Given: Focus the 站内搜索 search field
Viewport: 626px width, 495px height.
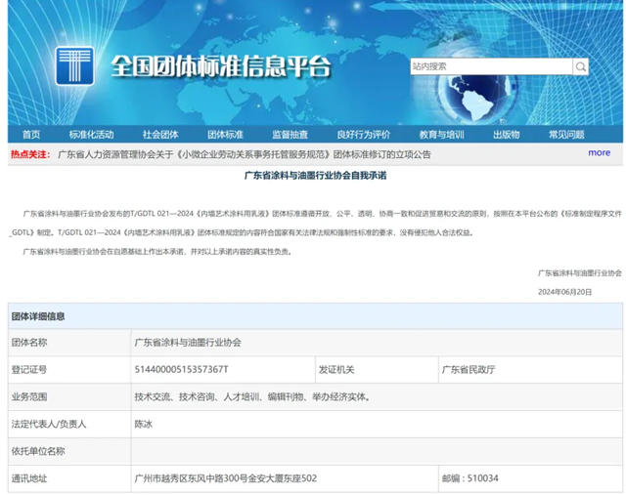Looking at the screenshot, I should 491,66.
